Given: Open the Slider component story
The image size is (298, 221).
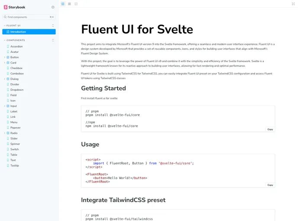Looking at the screenshot, I should 14,139.
